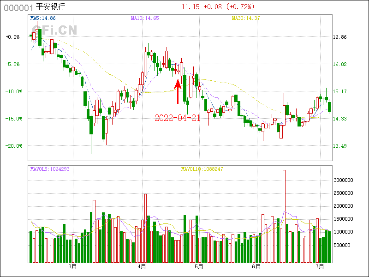The image size is (369, 277).
Task: Select the MAVOL10:1088247 volume label
Action: click(202, 169)
